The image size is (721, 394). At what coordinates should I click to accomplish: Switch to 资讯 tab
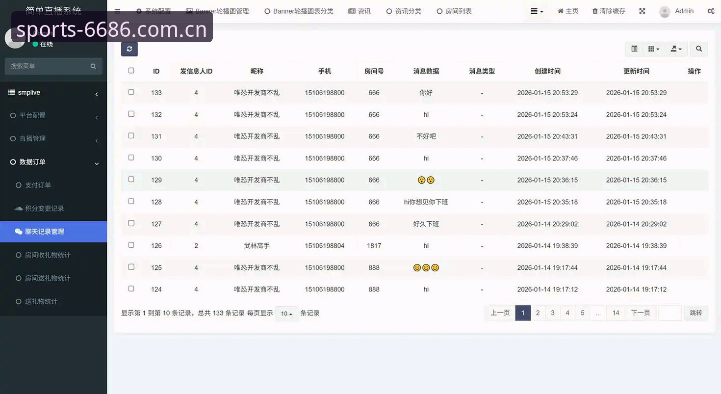pyautogui.click(x=359, y=11)
